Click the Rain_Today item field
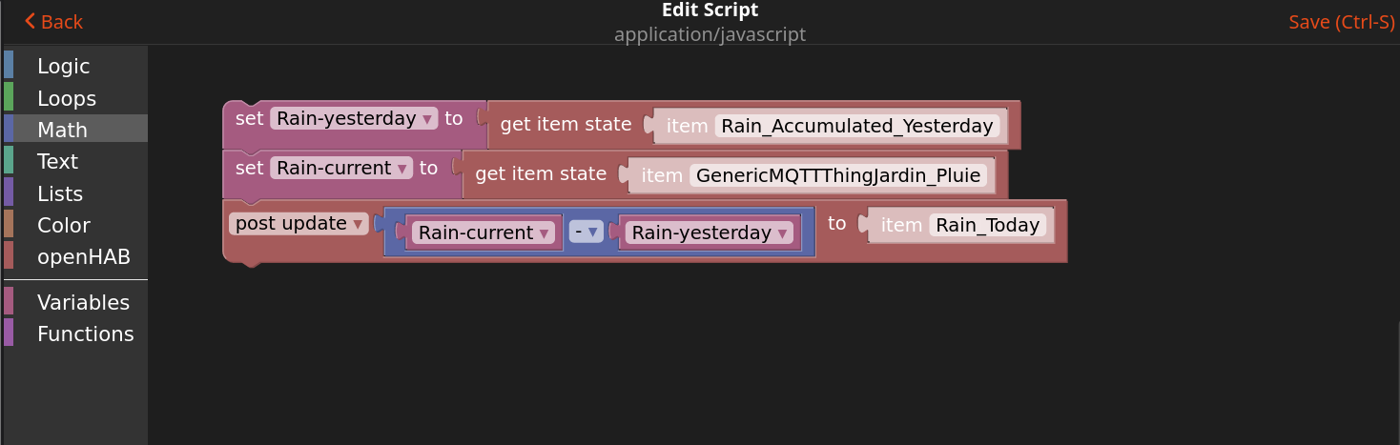The width and height of the screenshot is (1400, 445). 987,225
